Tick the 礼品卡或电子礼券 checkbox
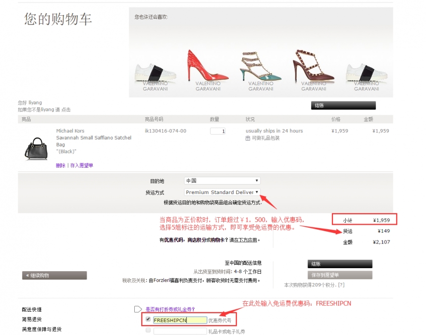Viewport: 426px width, 335px height. click(148, 330)
